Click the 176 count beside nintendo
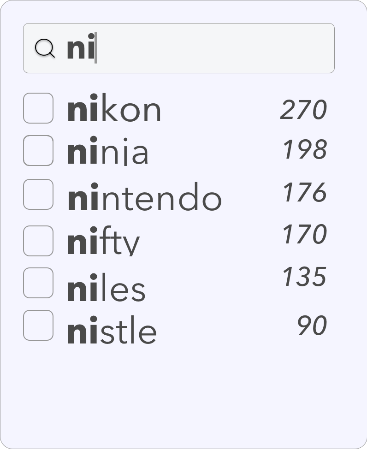Screen dimensions: 367x450 304,193
